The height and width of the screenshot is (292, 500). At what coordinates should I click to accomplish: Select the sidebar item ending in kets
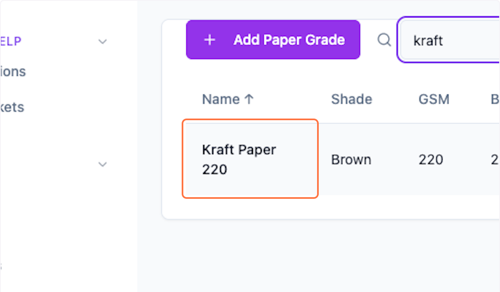(x=11, y=107)
